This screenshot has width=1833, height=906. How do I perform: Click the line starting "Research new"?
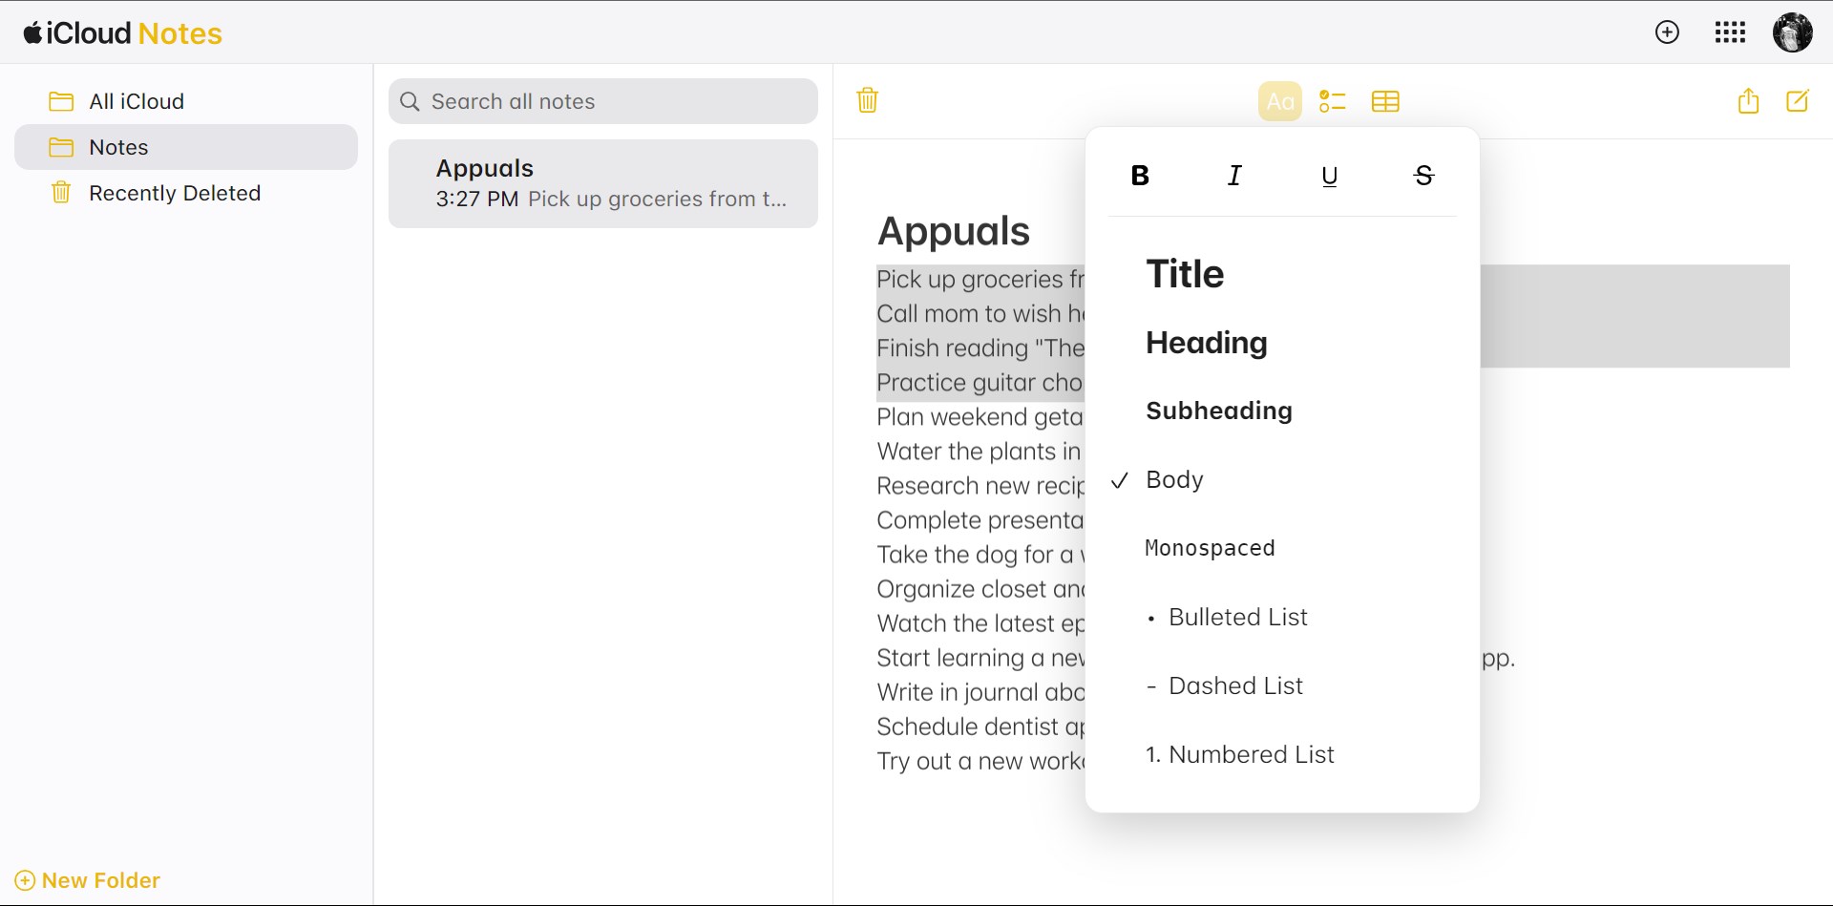click(x=980, y=486)
